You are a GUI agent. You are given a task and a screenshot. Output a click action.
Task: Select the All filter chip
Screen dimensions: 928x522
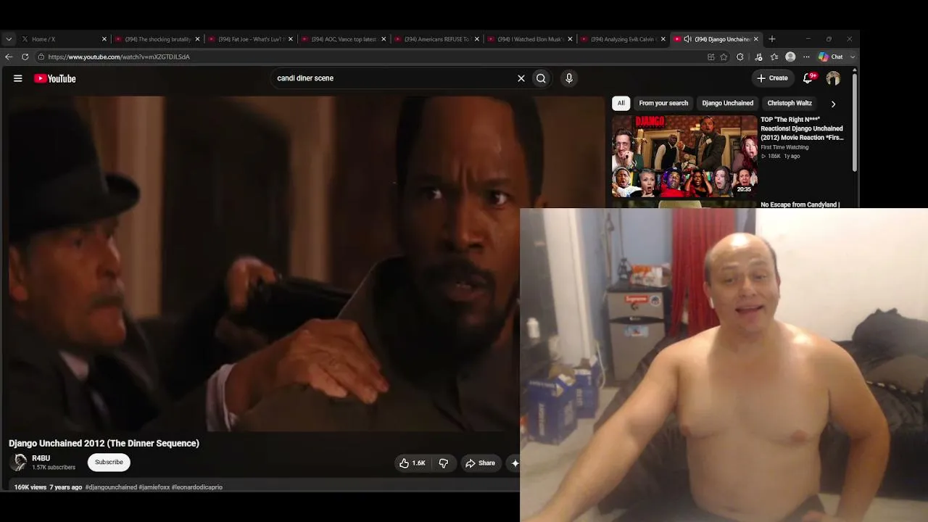621,103
